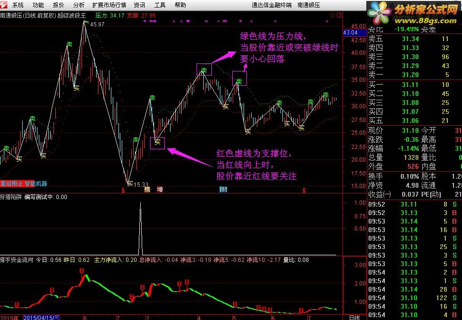Image resolution: width=462 pixels, height=320 pixels.
Task: Click the B marker at money-flow peak
Action: [x=82, y=271]
